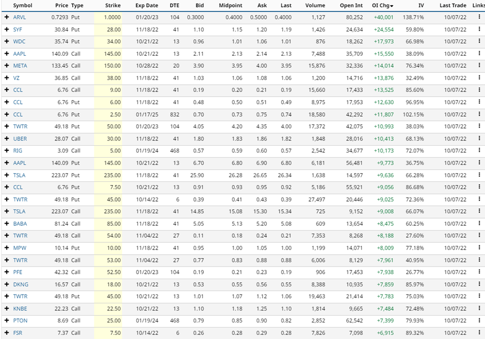Expand the SYF row with the plus icon
The width and height of the screenshot is (485, 339).
pyautogui.click(x=7, y=29)
